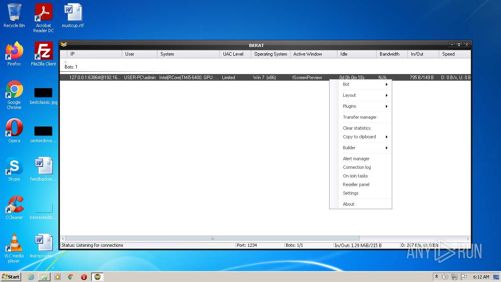This screenshot has height=282, width=501.
Task: Sort by Operating System column header
Action: (x=271, y=54)
